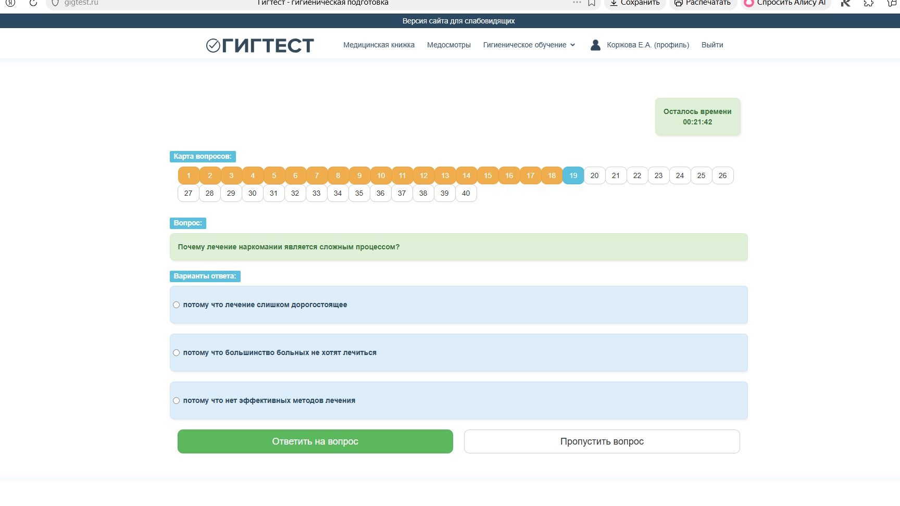Viewport: 900px width, 506px height.
Task: Select question 38 in the question map
Action: point(423,193)
